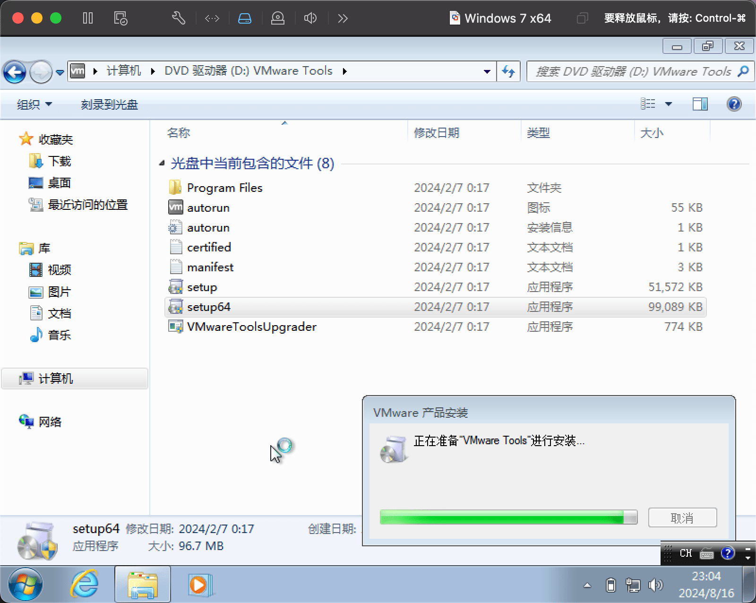Screen dimensions: 756x603
Task: Open dropdown arrow after VMware Tools breadcrumb
Action: [x=345, y=71]
